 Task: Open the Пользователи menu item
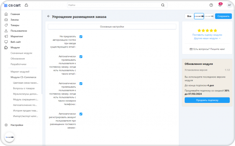[x=19, y=31]
